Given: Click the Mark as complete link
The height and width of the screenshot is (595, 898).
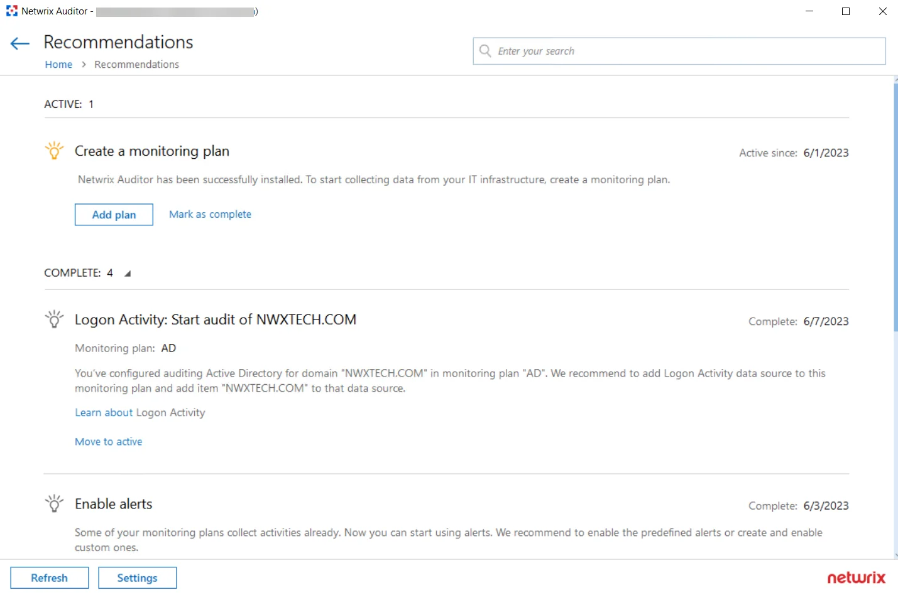Looking at the screenshot, I should [210, 214].
